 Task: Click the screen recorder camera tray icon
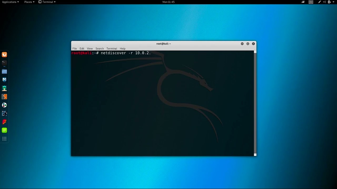(303, 2)
